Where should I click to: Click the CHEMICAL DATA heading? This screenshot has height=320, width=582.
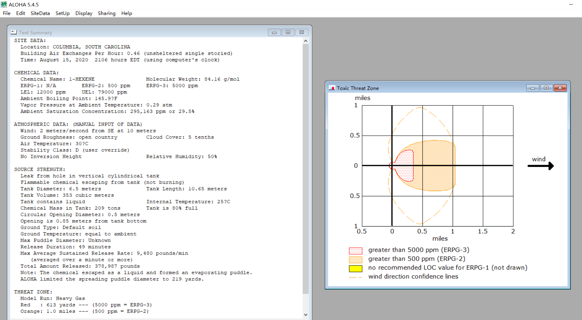pos(36,73)
